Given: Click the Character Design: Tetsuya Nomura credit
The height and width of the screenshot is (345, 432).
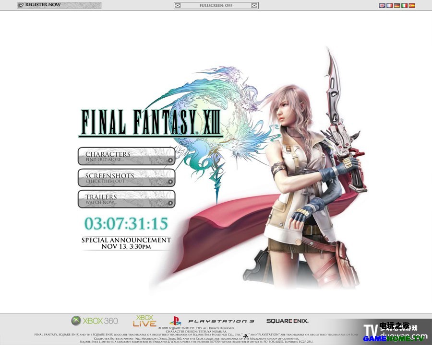Looking at the screenshot, I should tap(196, 332).
